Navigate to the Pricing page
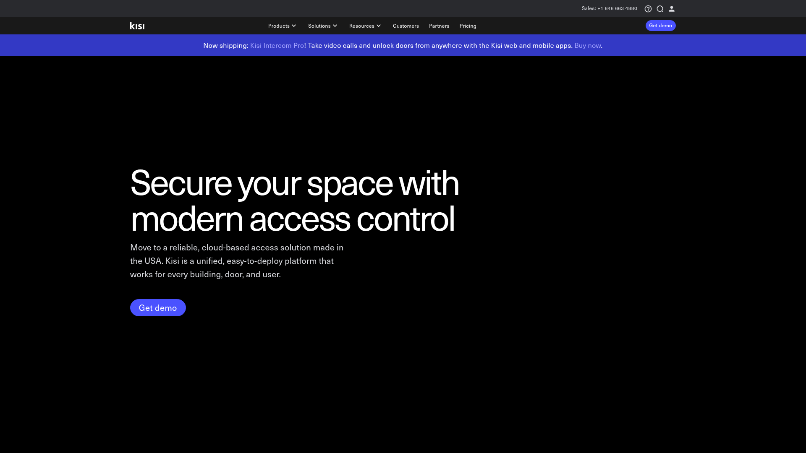The width and height of the screenshot is (806, 453). pyautogui.click(x=468, y=26)
